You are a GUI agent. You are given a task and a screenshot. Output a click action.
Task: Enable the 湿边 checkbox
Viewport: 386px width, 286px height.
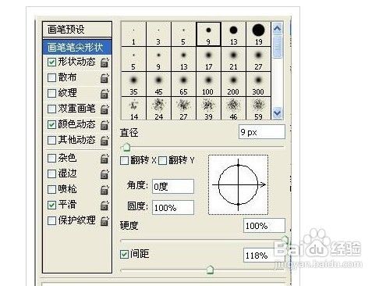(x=51, y=173)
